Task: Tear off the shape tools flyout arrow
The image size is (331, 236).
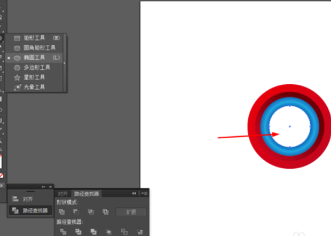Action: [x=65, y=63]
